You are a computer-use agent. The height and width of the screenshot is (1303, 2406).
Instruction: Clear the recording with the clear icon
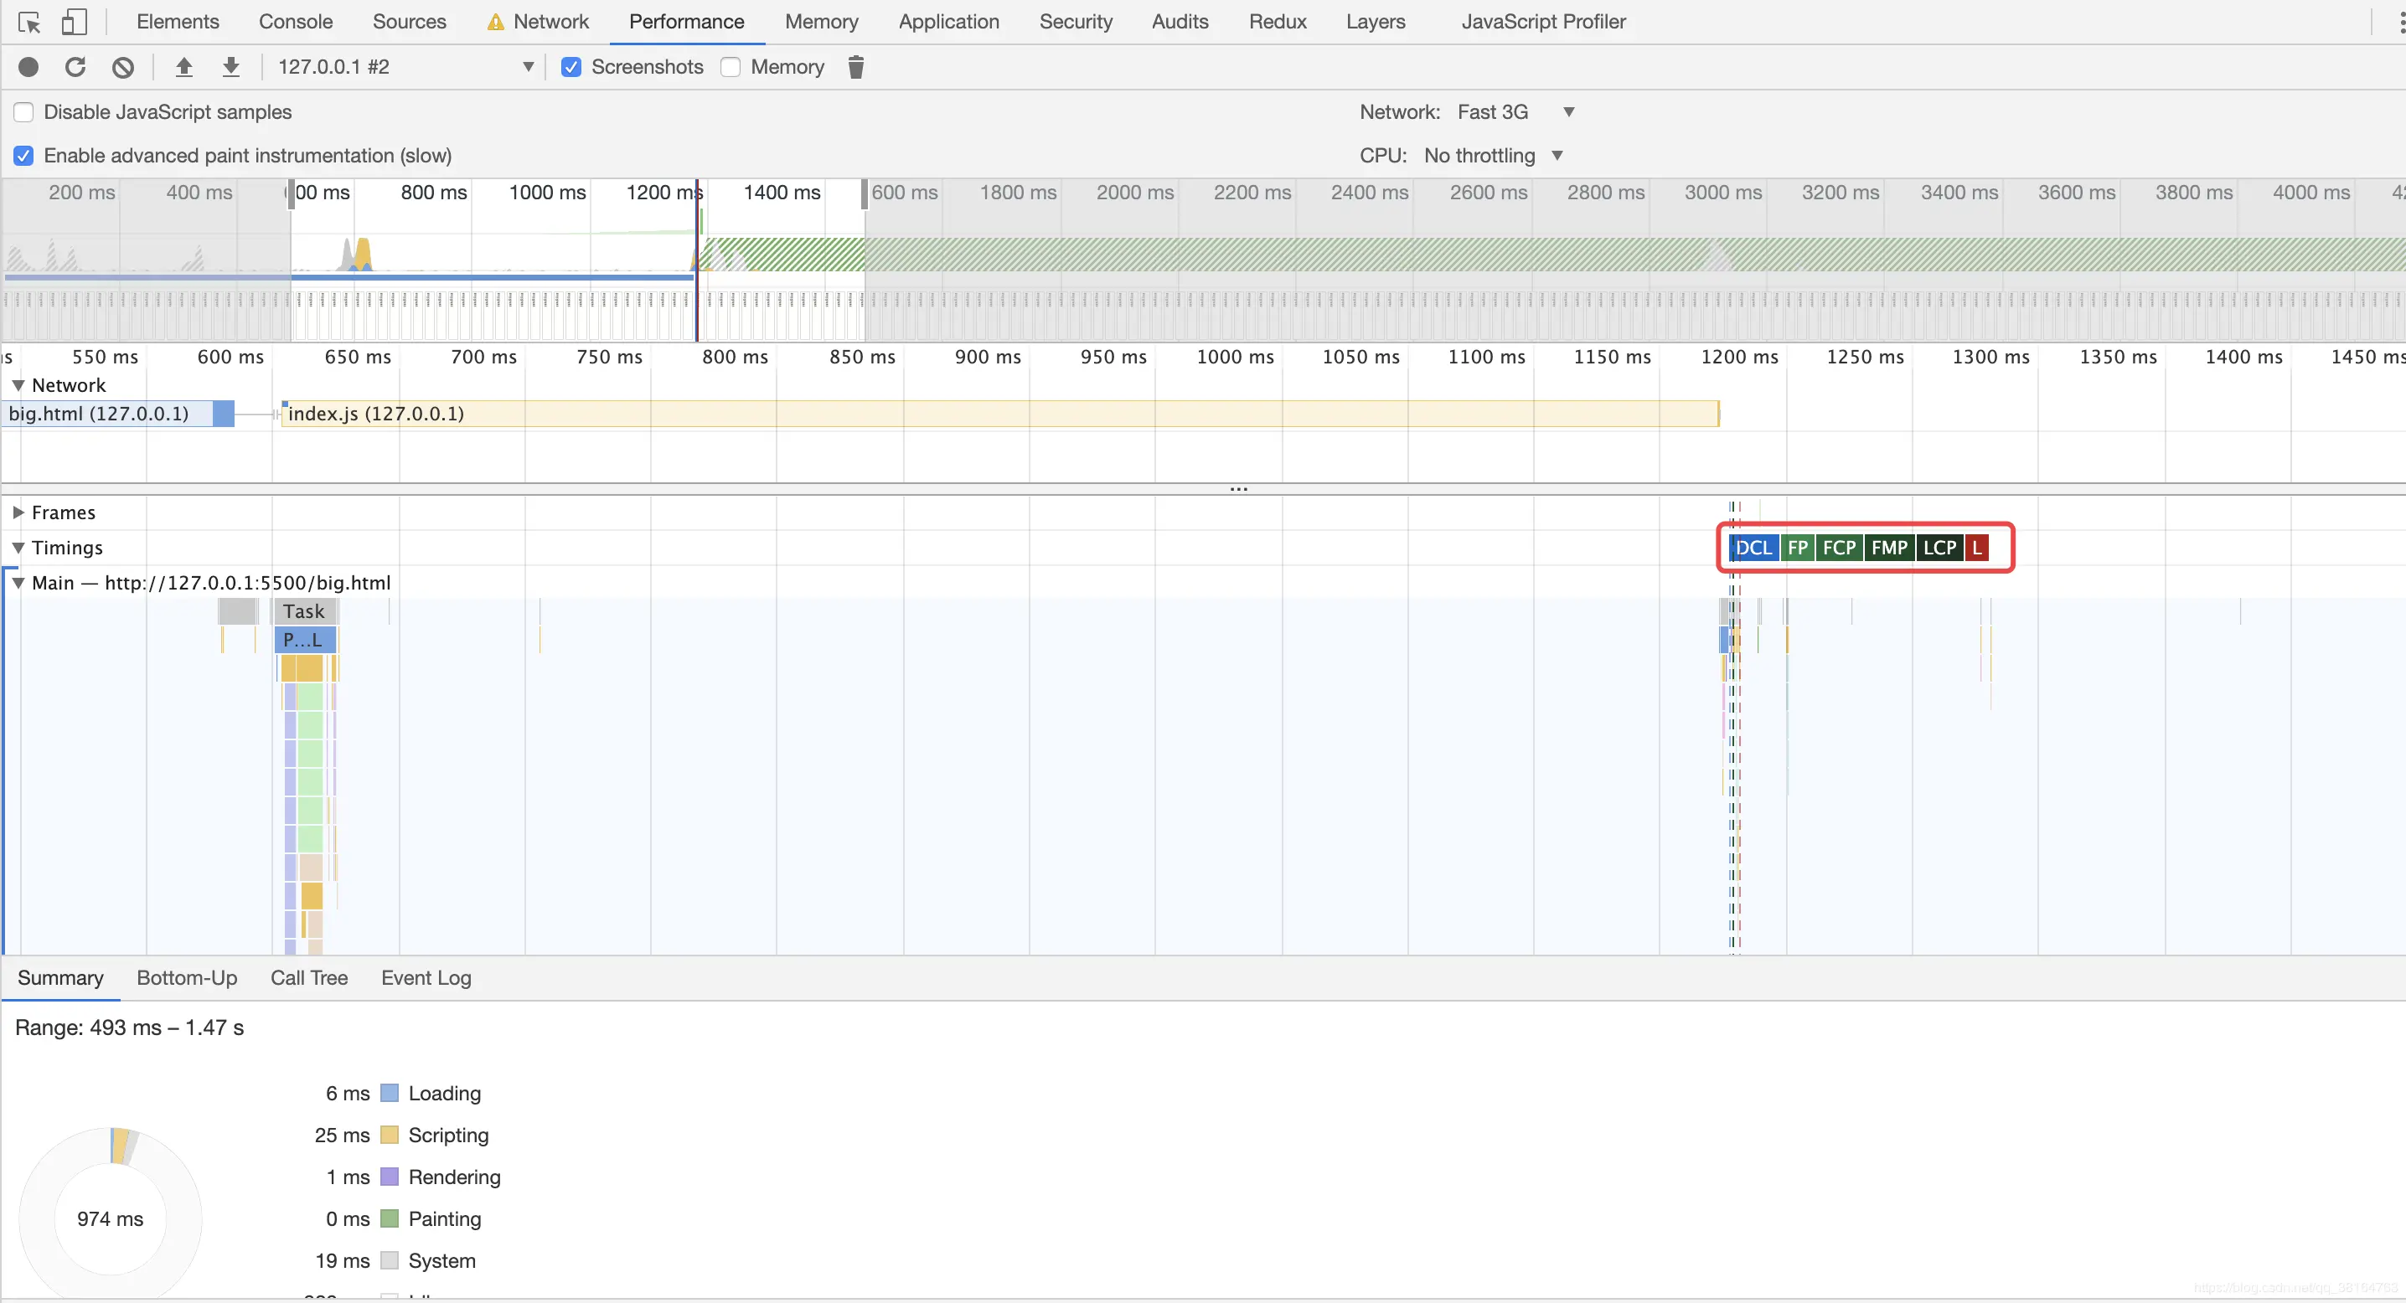[x=123, y=66]
